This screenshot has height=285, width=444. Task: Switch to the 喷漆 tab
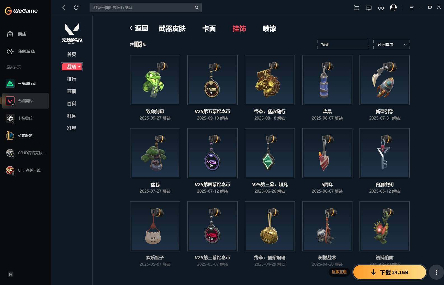tap(270, 29)
